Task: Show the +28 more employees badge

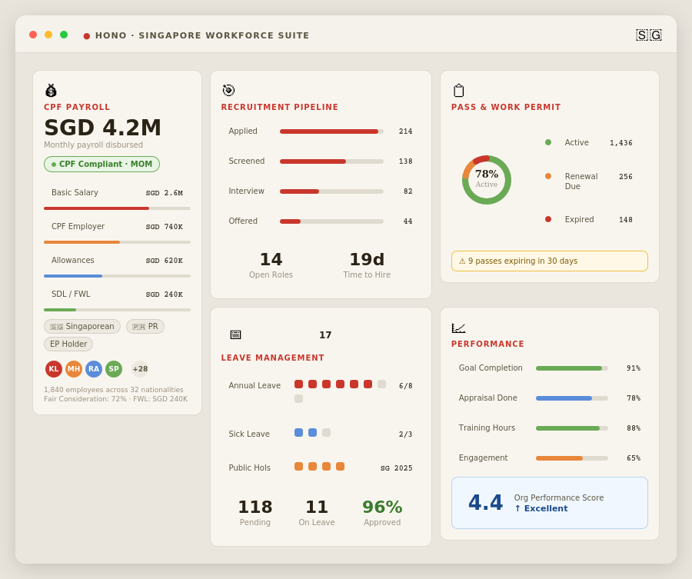Action: [140, 369]
